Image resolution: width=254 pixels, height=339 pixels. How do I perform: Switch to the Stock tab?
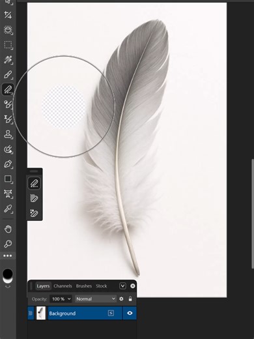[x=102, y=286]
